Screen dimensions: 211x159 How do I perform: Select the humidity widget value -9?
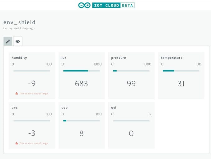tap(32, 84)
